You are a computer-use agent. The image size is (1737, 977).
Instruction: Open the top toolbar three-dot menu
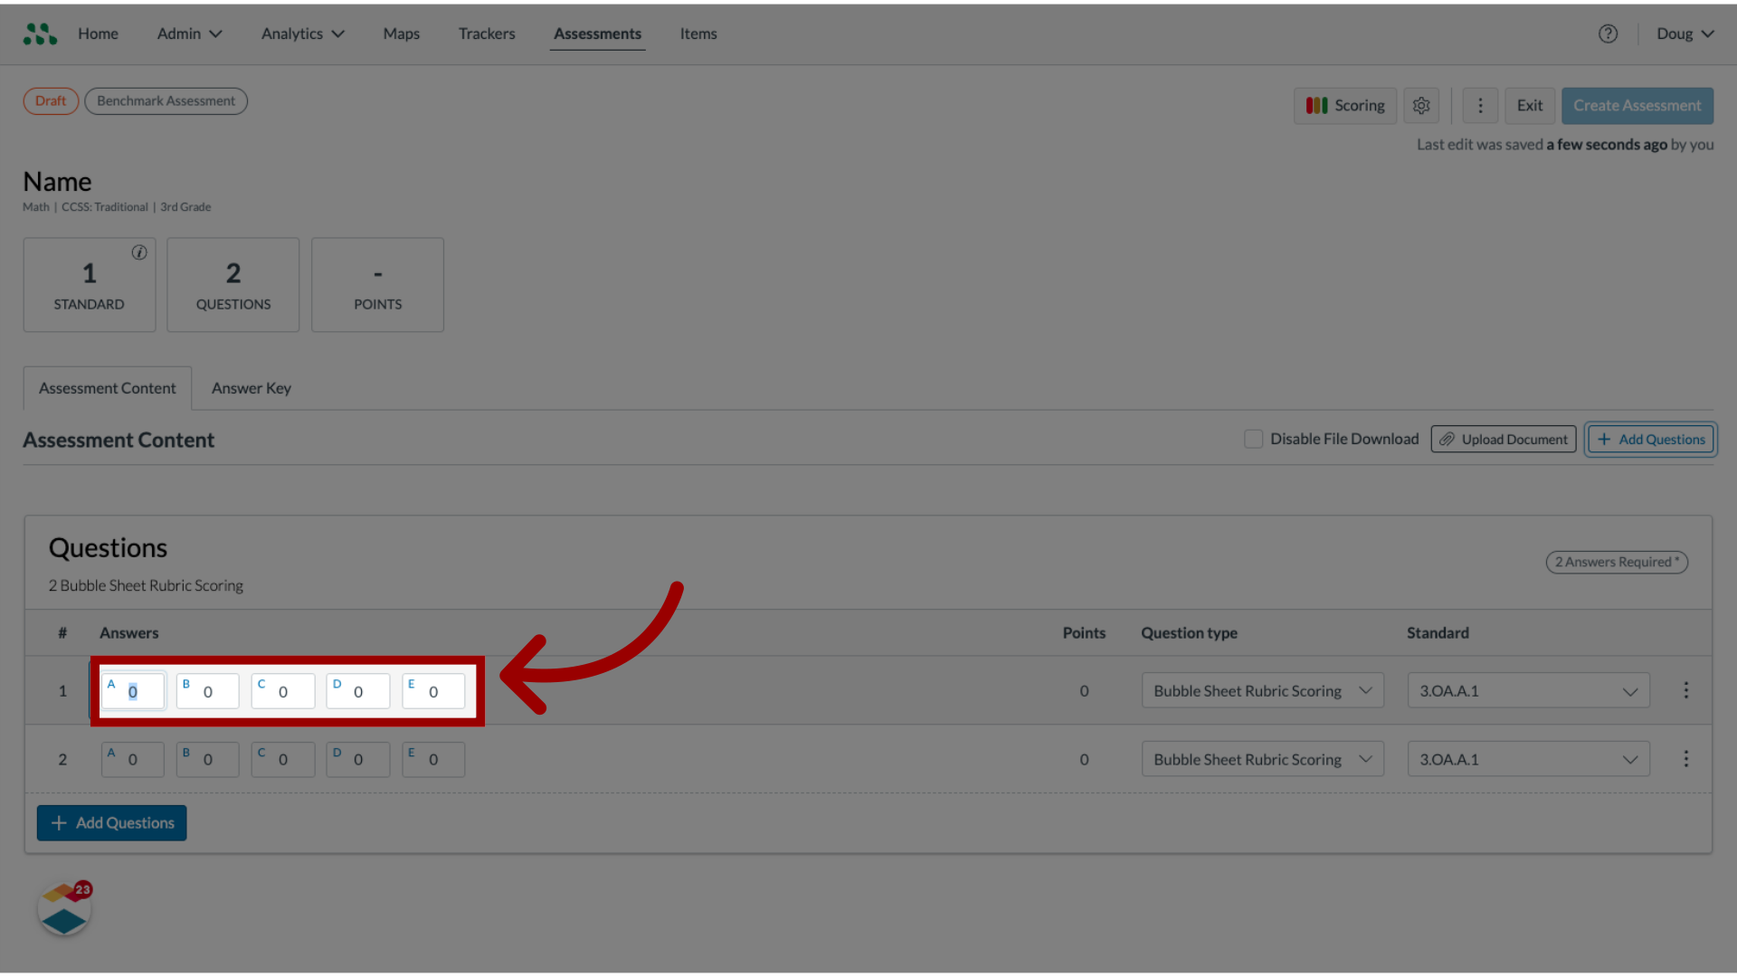pyautogui.click(x=1480, y=106)
